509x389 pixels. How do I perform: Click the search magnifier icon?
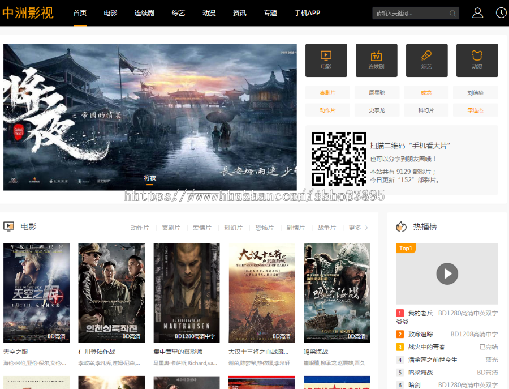(x=452, y=14)
